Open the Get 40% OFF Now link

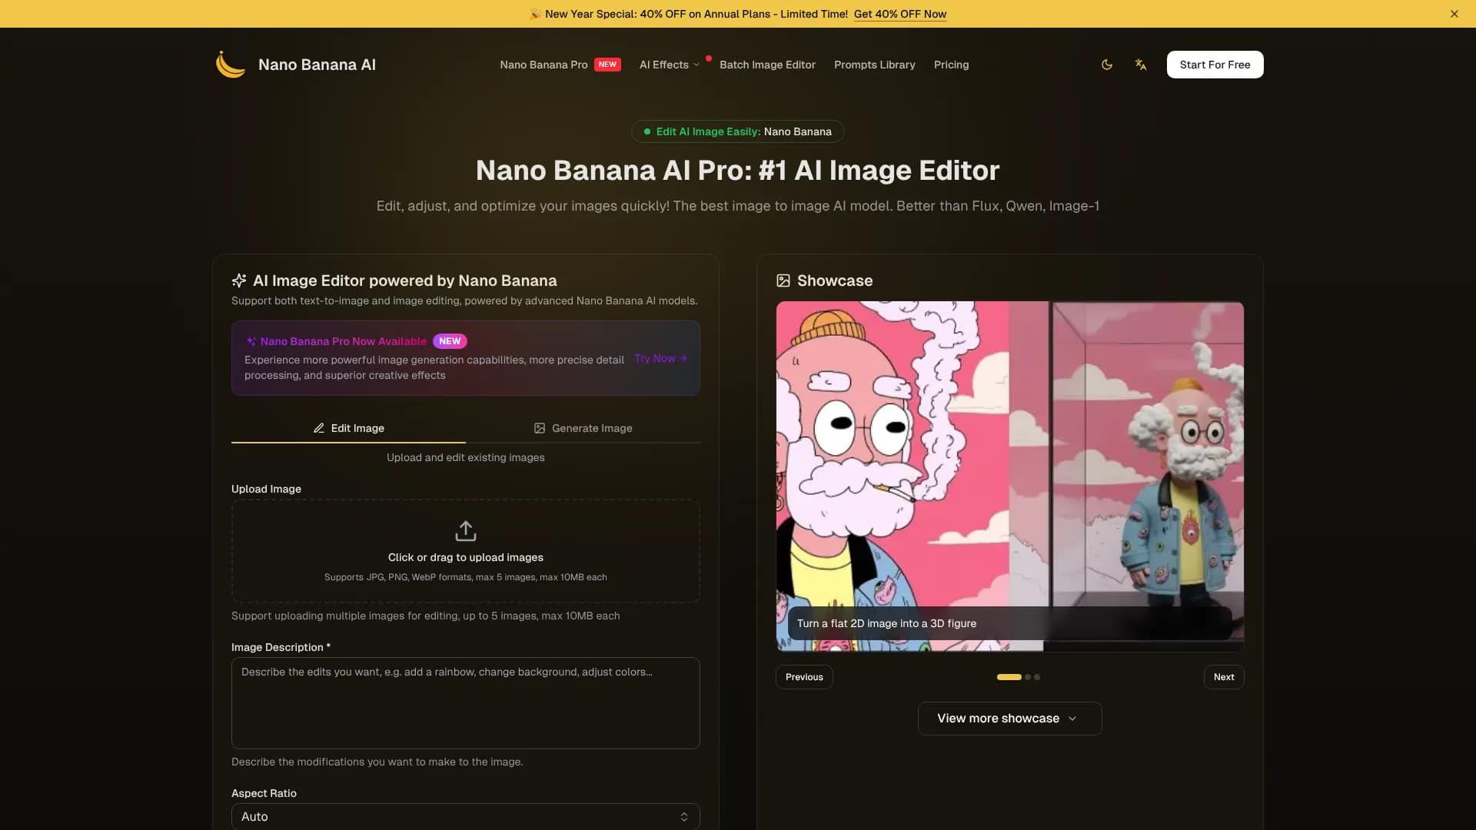coord(900,14)
